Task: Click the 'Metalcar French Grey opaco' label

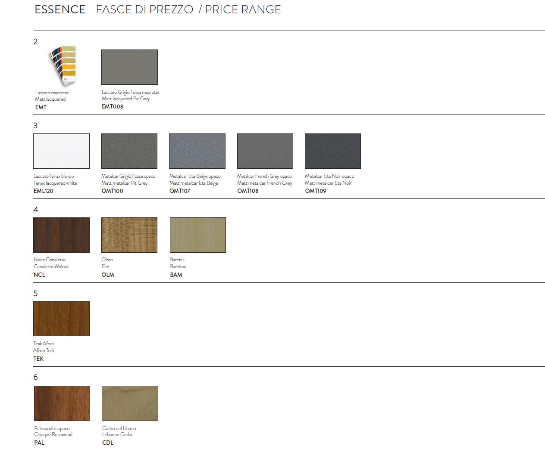Action: [264, 176]
